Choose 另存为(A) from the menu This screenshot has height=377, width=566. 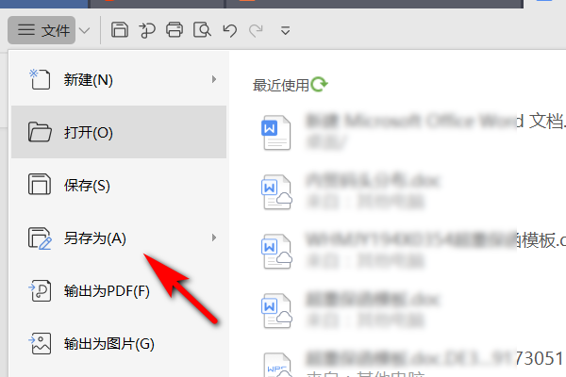click(119, 238)
